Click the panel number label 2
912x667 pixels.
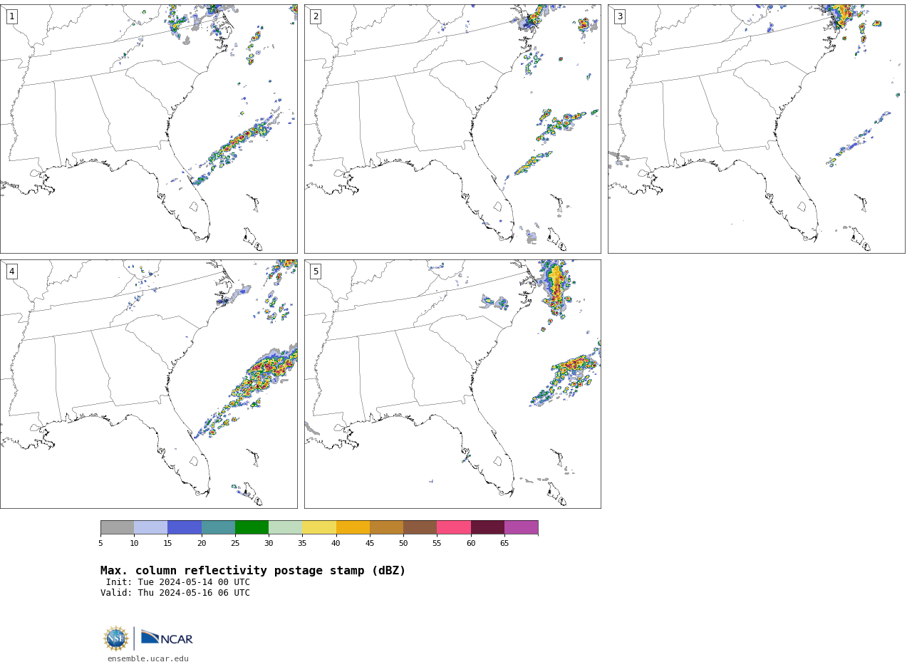(316, 16)
